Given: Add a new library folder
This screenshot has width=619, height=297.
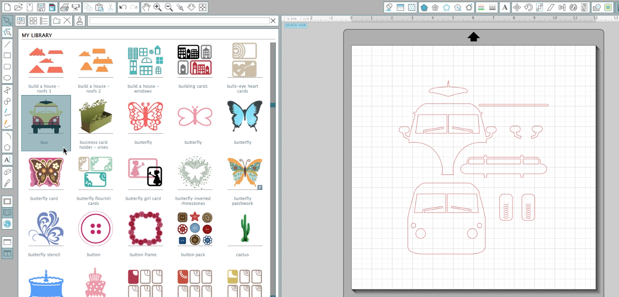Looking at the screenshot, I should click(x=56, y=20).
